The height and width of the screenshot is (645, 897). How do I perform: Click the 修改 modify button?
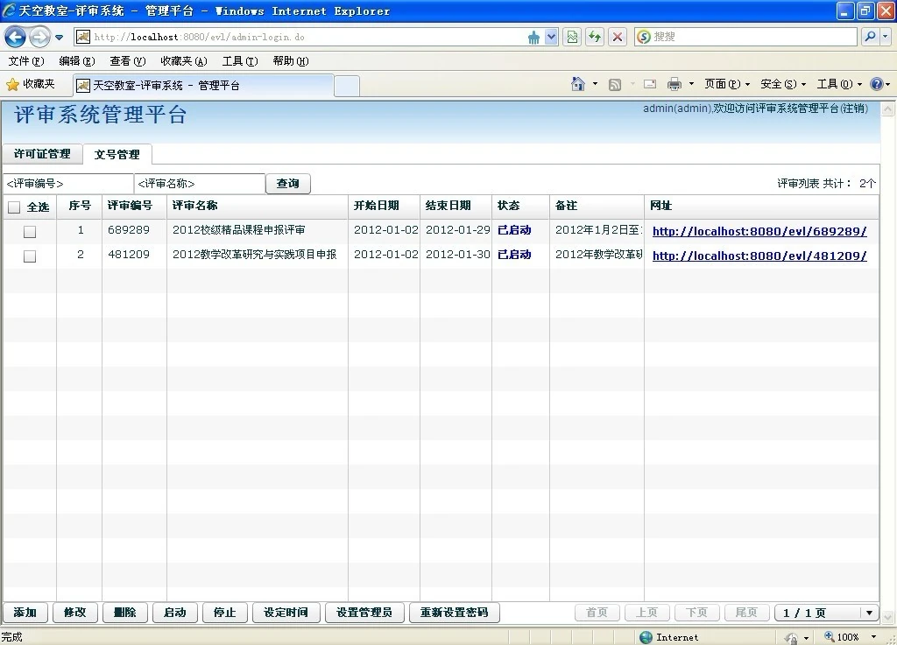pos(75,613)
